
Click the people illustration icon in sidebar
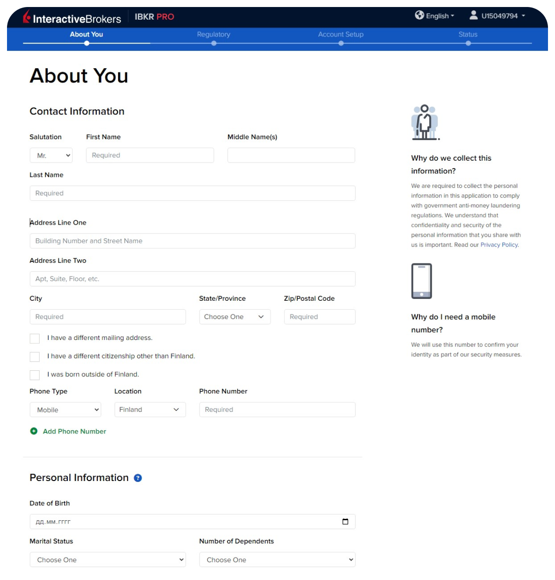[x=425, y=122]
